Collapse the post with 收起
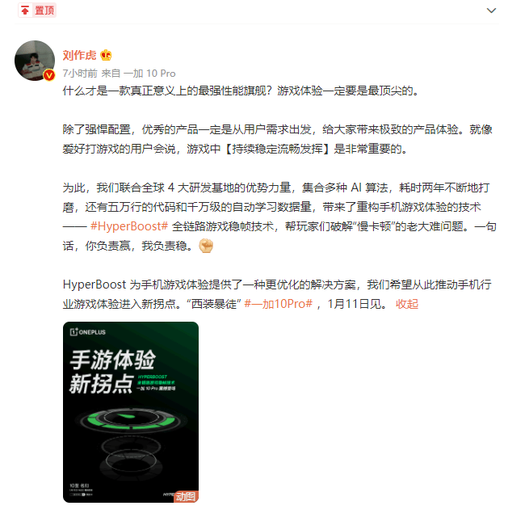 407,304
